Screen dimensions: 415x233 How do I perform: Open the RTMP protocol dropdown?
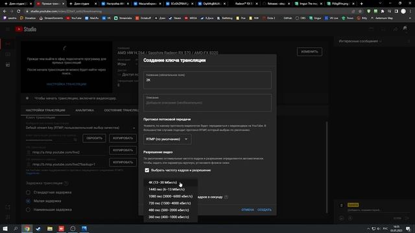(167, 139)
